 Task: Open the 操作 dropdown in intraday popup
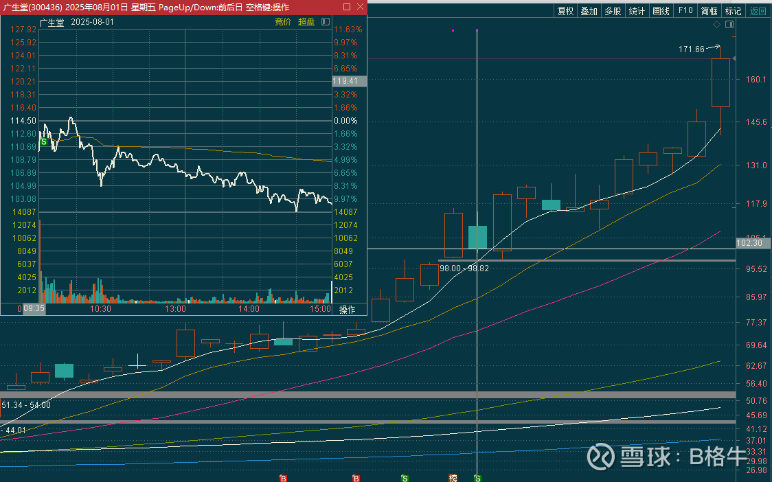pyautogui.click(x=348, y=310)
